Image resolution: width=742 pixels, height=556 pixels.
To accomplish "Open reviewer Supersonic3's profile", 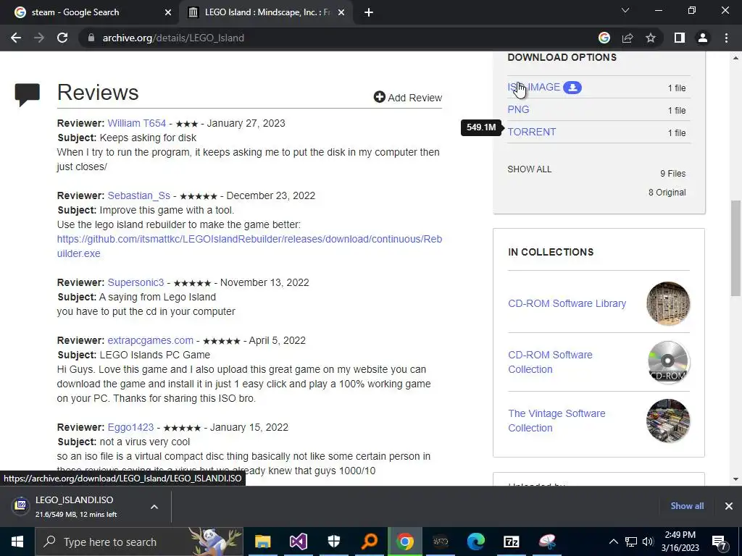I will tap(136, 282).
